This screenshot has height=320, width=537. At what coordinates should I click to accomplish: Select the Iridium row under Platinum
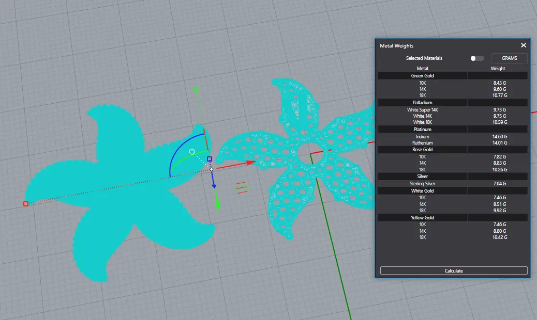(x=422, y=137)
